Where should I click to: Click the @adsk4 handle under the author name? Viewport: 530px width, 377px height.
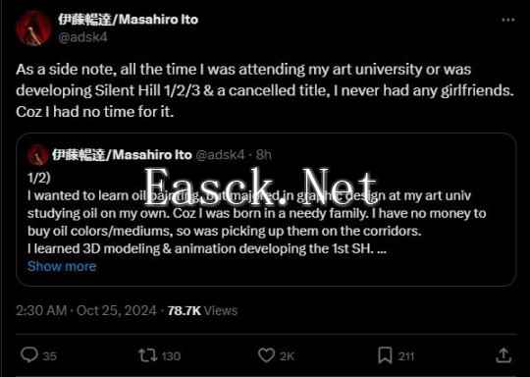82,37
